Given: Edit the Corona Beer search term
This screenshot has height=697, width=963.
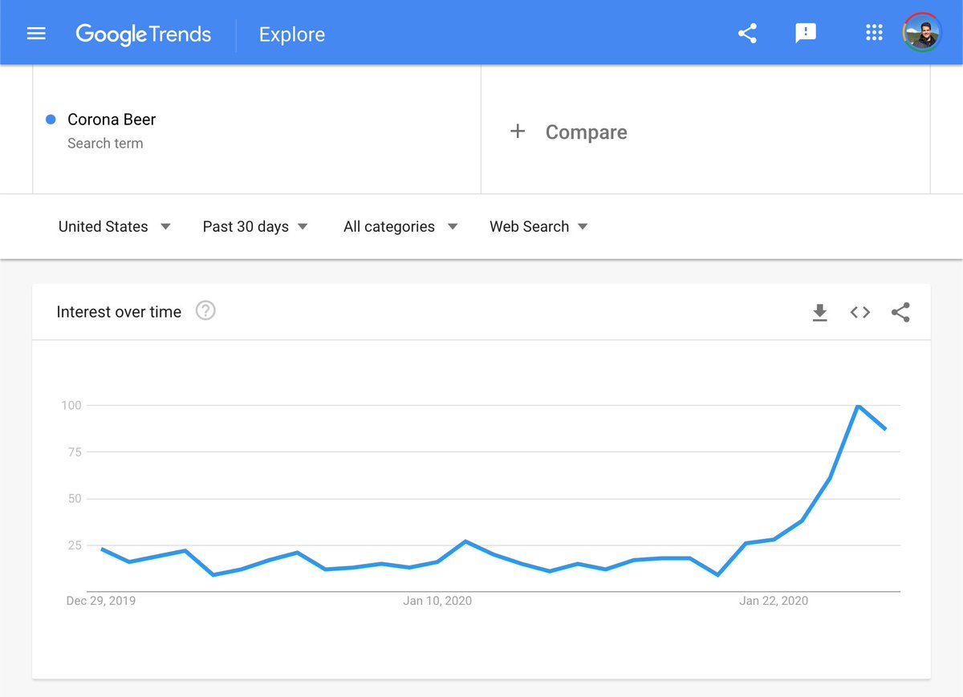Looking at the screenshot, I should coord(112,120).
